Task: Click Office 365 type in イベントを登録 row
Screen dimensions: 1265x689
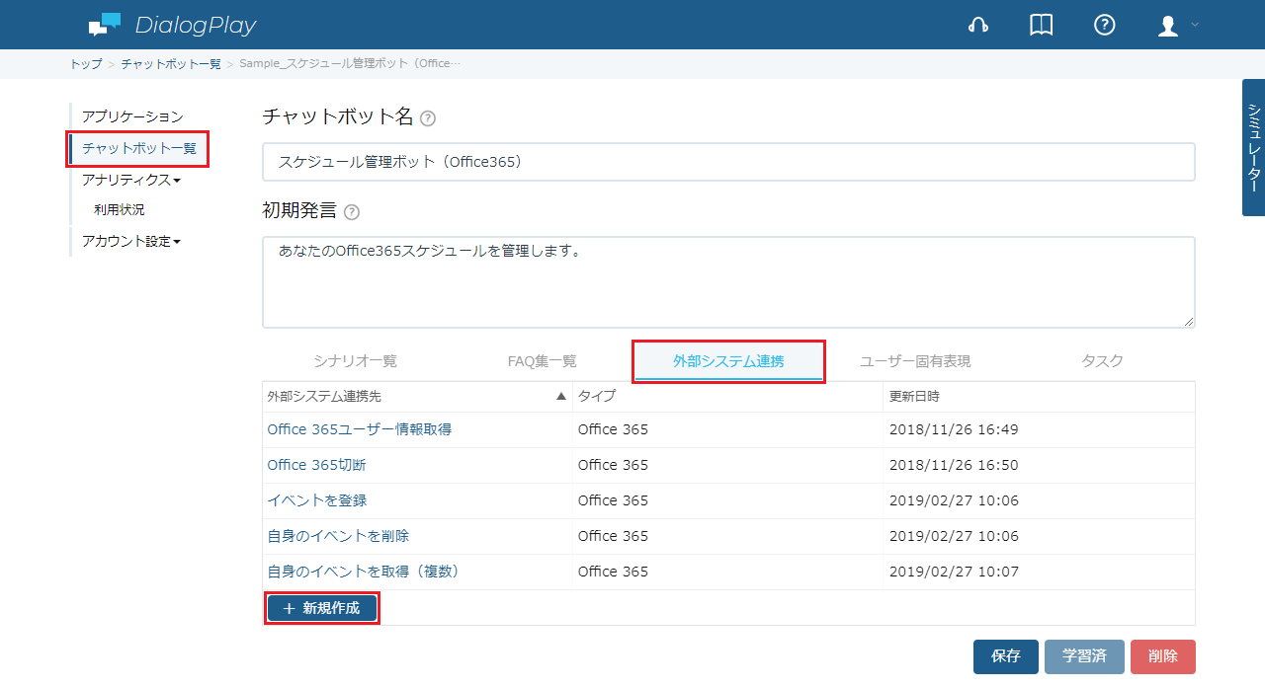Action: click(613, 500)
